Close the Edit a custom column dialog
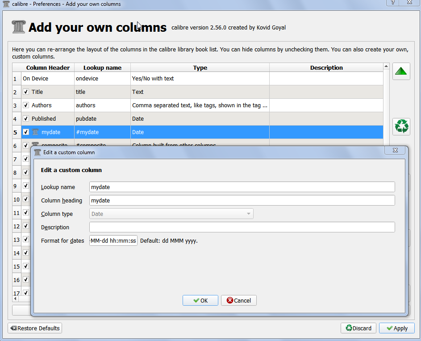421x341 pixels. pos(395,150)
